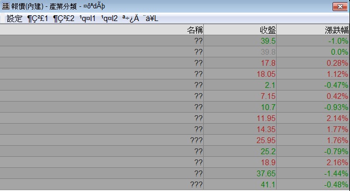The height and width of the screenshot is (191, 350).
Task: Click the 41.1 closing price cell
Action: (240, 185)
